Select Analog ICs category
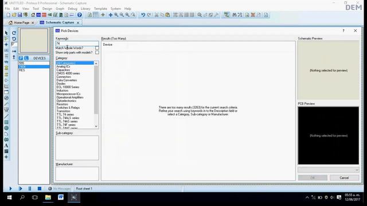 click(x=63, y=66)
